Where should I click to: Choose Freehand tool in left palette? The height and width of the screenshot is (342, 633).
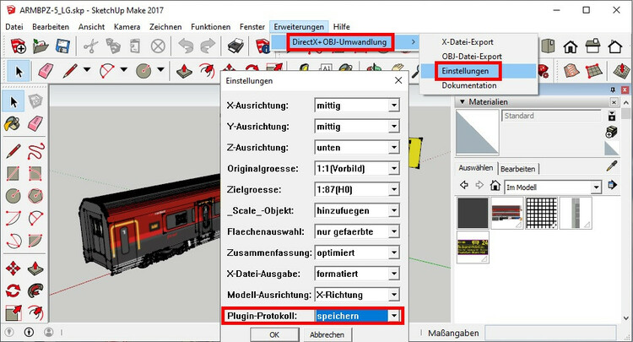click(x=35, y=151)
